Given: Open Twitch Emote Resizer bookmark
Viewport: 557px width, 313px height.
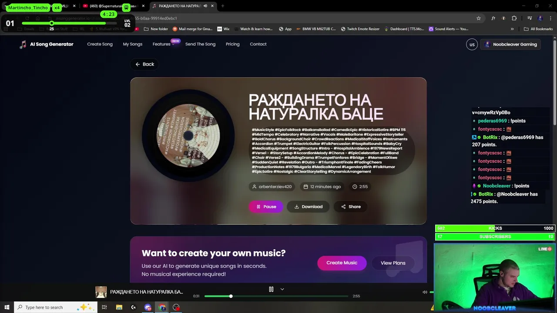Looking at the screenshot, I should pyautogui.click(x=360, y=29).
